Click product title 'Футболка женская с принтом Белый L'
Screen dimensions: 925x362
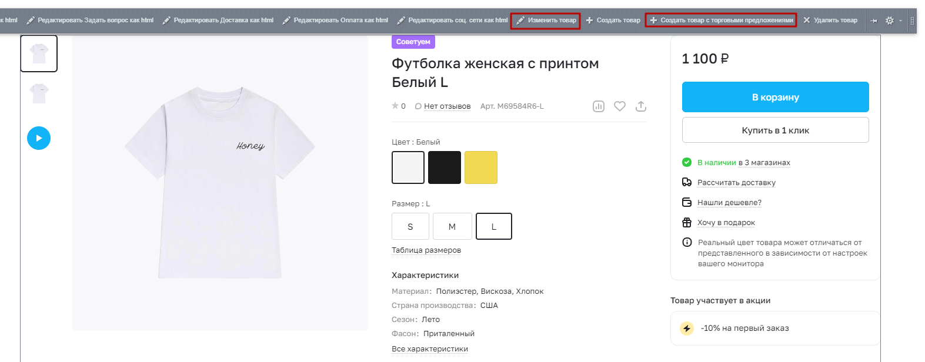[x=495, y=73]
